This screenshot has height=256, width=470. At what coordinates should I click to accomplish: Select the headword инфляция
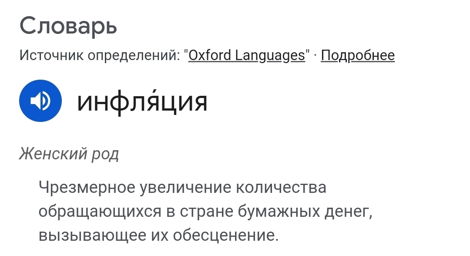click(x=142, y=102)
